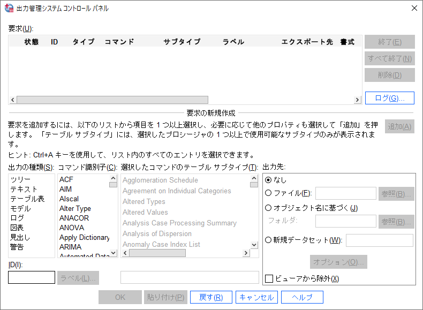This screenshot has height=310, width=423.
Task: Close the control panel dialog window
Action: point(414,8)
